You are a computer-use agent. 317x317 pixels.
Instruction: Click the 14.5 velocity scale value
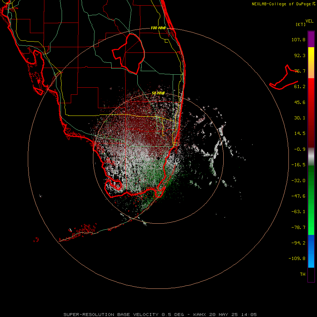[300, 133]
